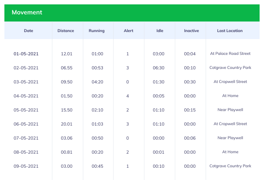Click distance value 20.01

(x=66, y=124)
